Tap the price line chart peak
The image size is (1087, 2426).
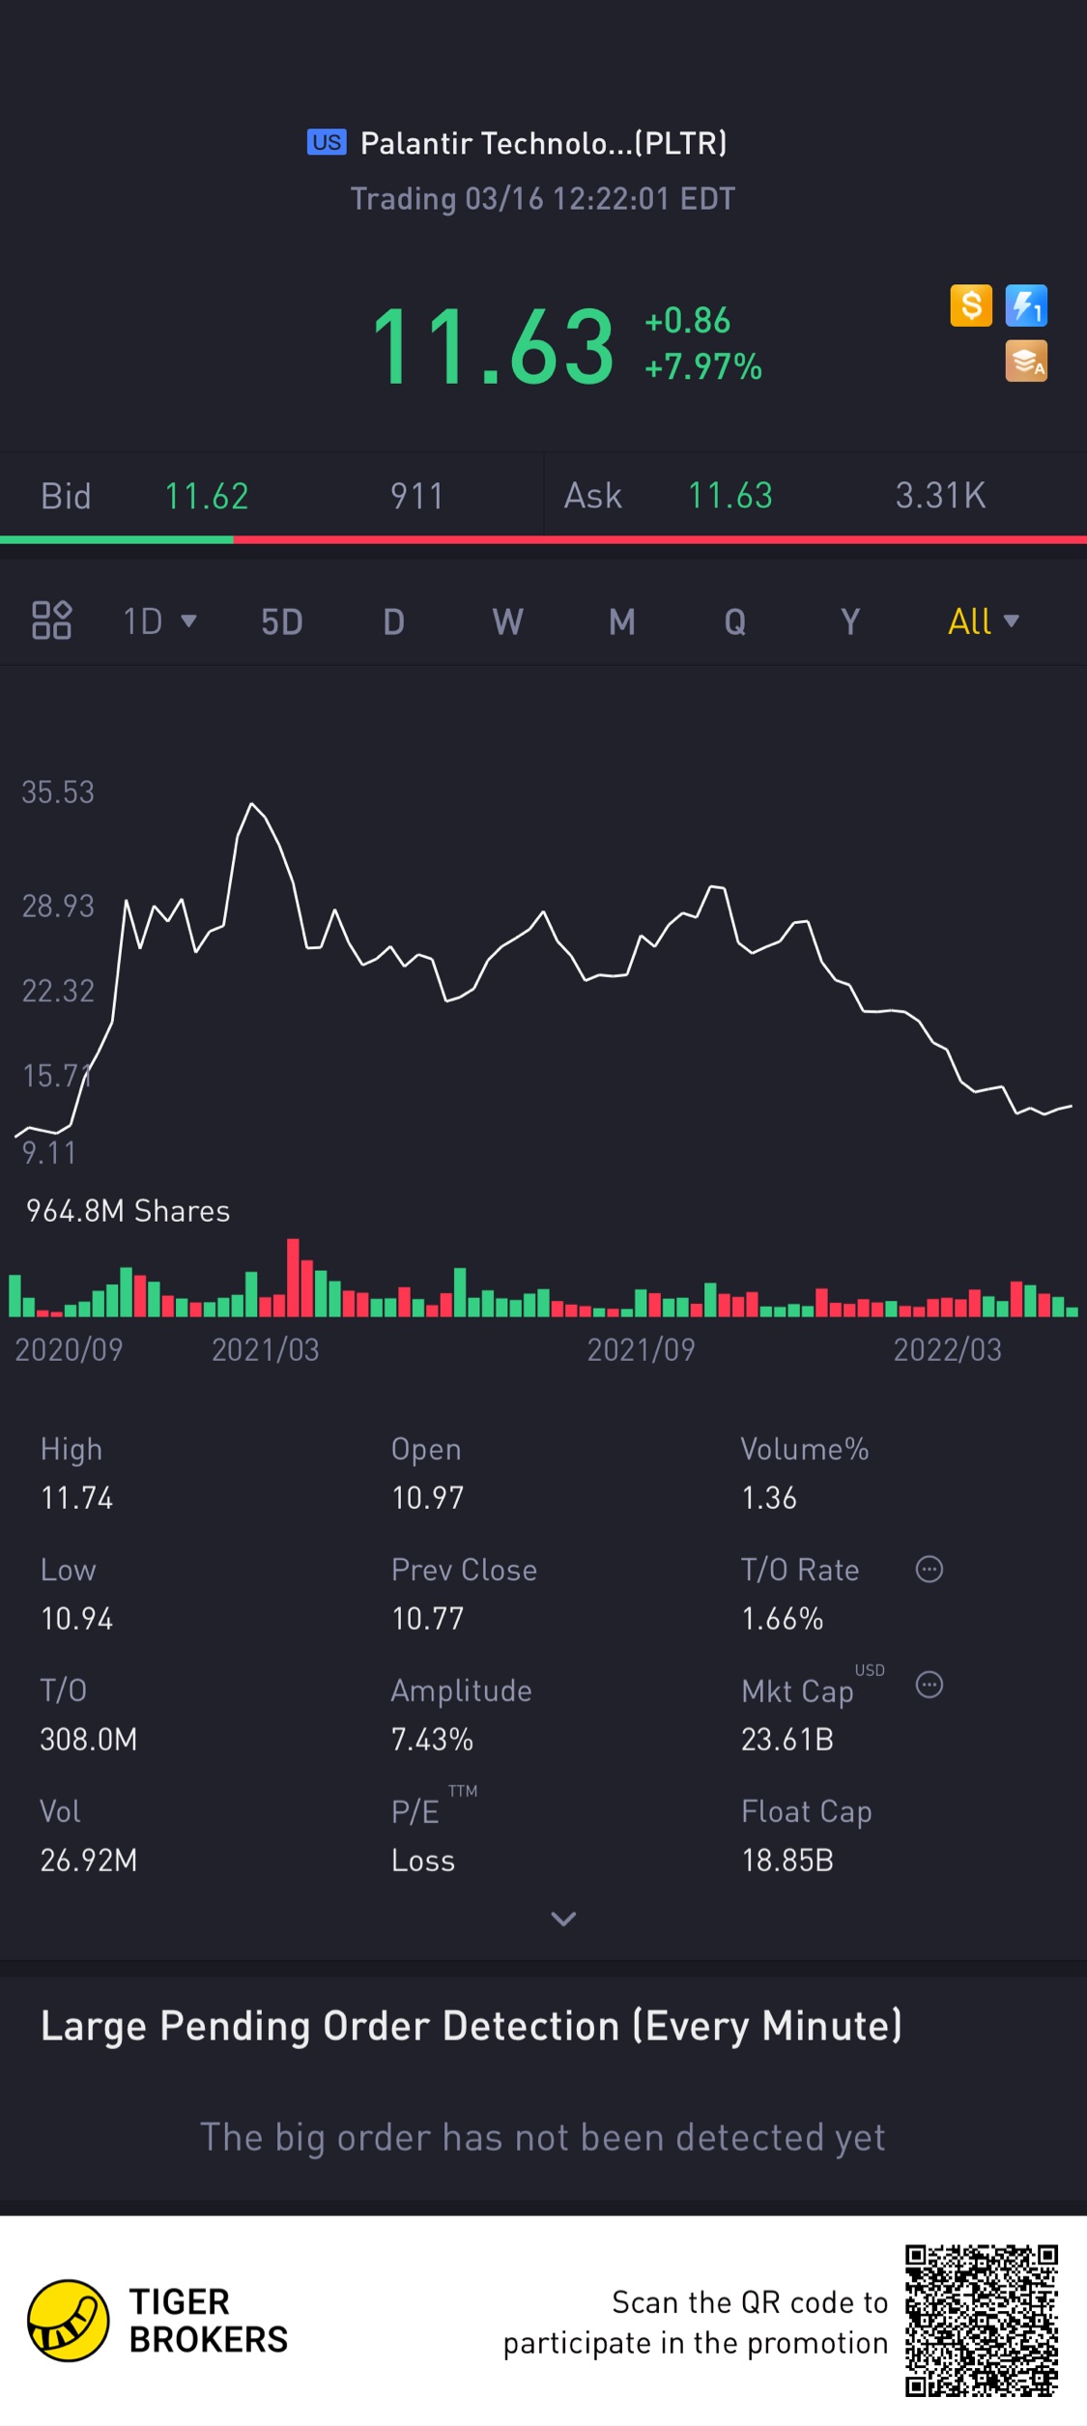point(252,804)
